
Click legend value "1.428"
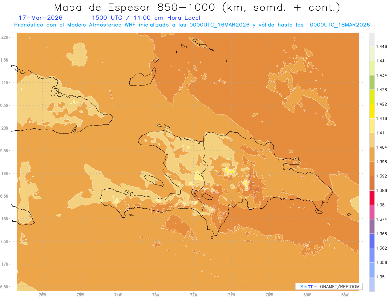point(382,90)
